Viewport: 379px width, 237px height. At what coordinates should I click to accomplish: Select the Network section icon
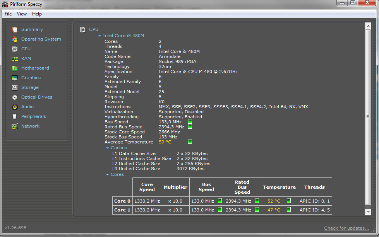point(15,126)
